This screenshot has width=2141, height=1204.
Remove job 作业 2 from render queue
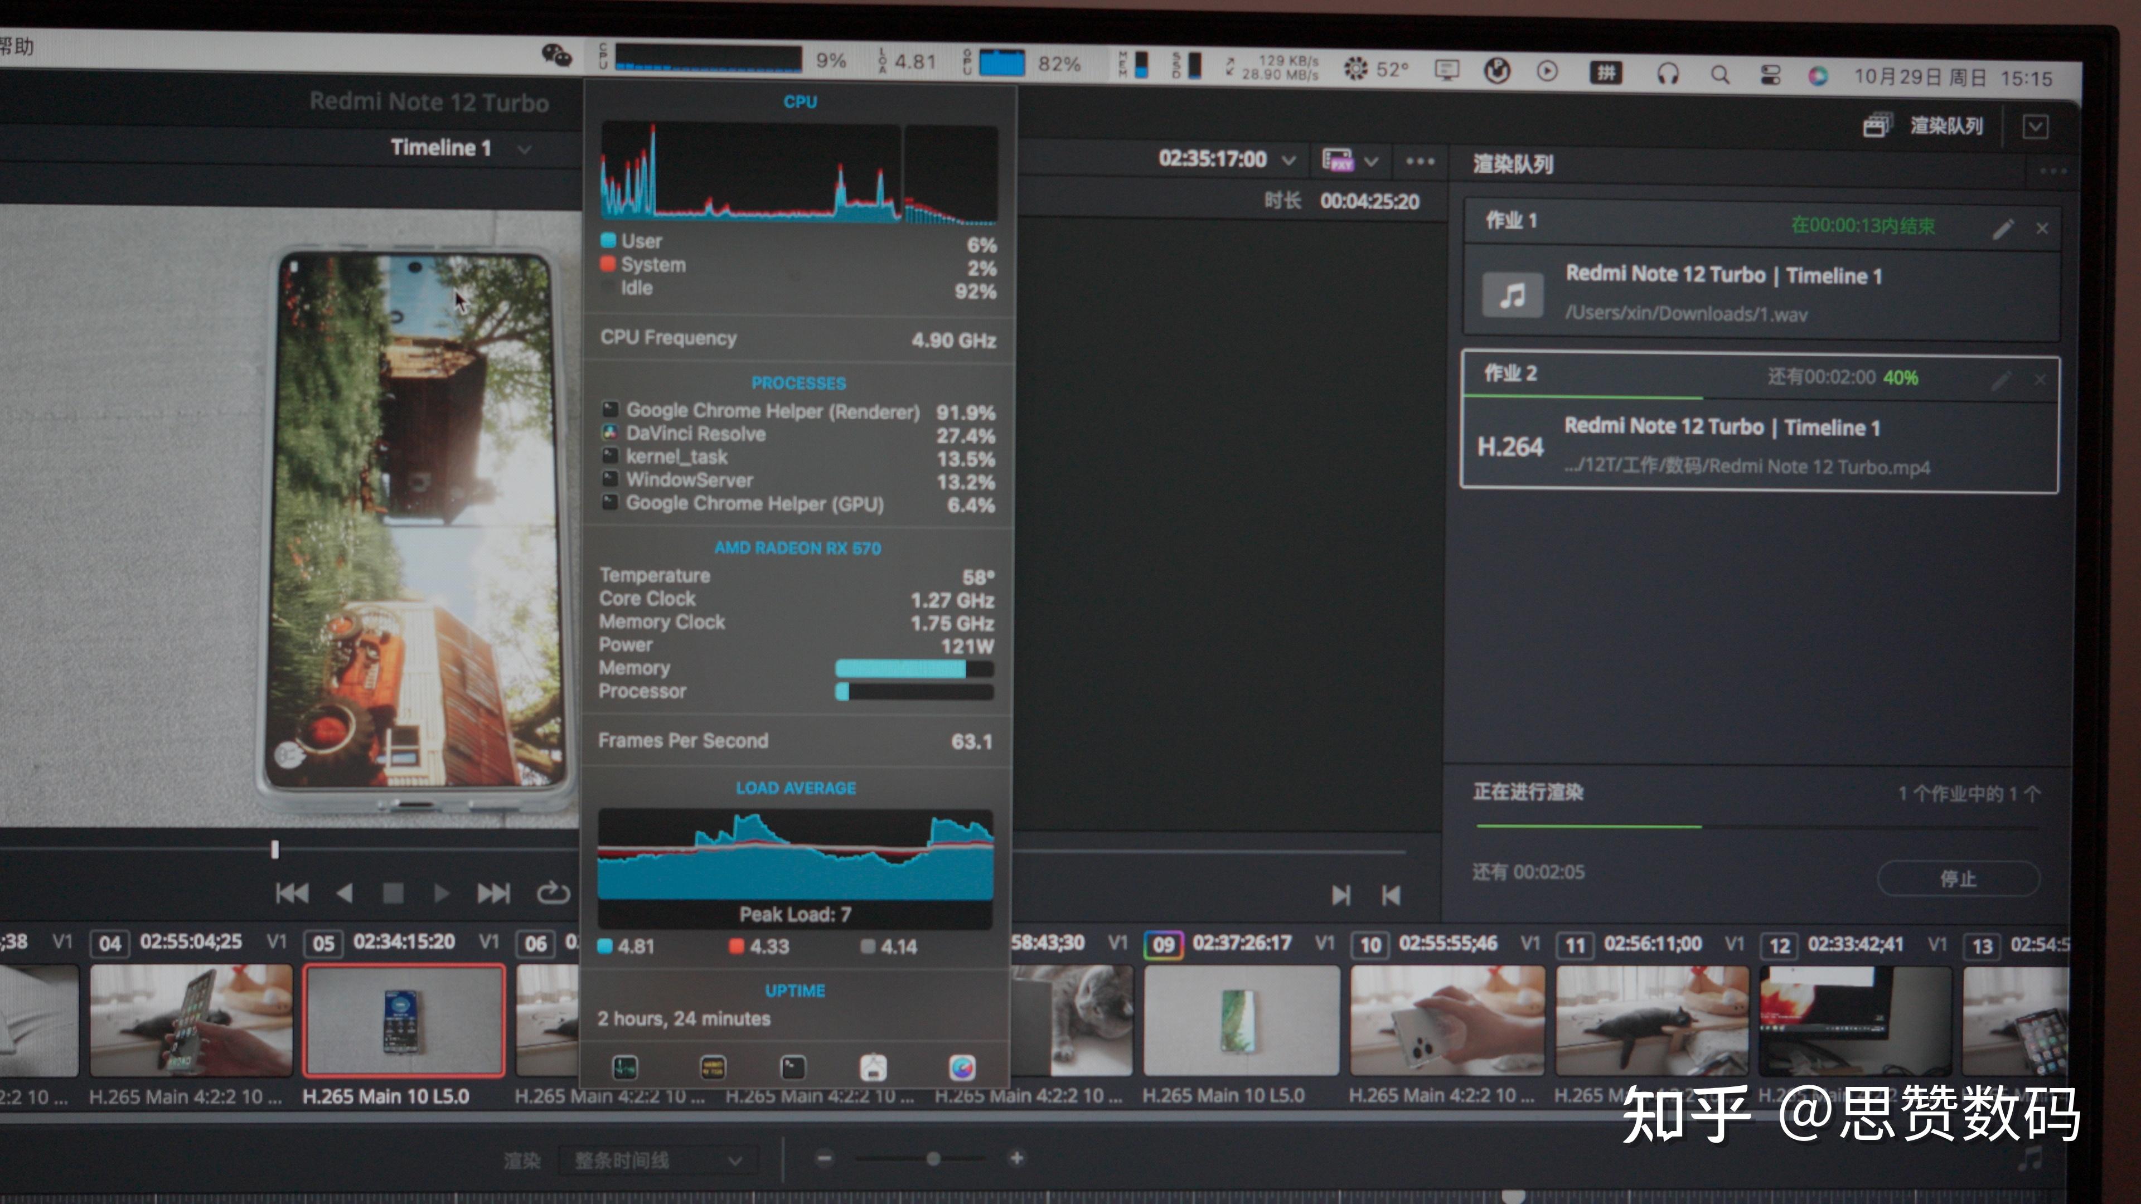2040,380
